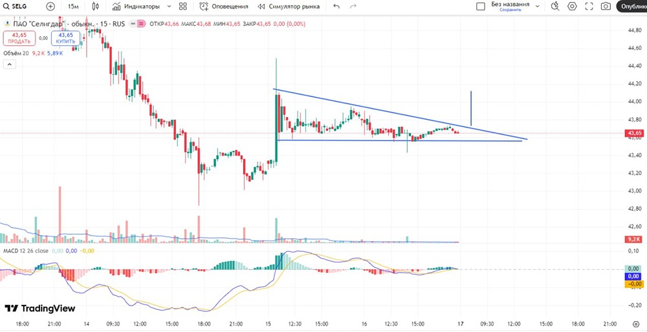
Task: Open the Индикаторы indicators dialog
Action: point(136,6)
